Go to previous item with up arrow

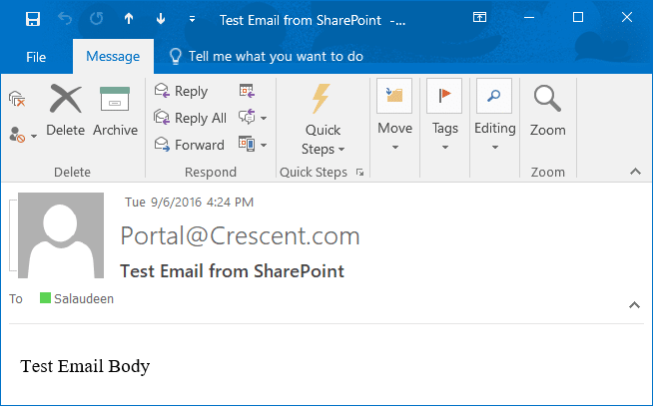128,19
